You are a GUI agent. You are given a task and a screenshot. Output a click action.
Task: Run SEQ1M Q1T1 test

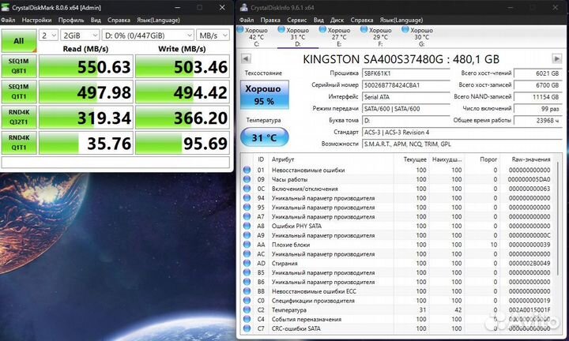pos(19,92)
